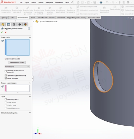Expand the Wyświetlanie krzywizn section

(x=30, y=113)
